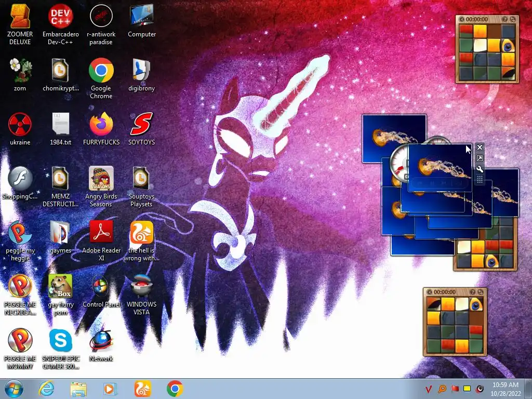Viewport: 532px width, 399px height.
Task: Click the red speaker tray icon
Action: [x=480, y=389]
